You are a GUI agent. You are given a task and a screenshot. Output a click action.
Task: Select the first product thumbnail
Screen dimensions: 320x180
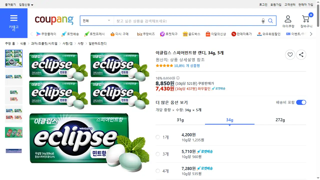(x=14, y=58)
